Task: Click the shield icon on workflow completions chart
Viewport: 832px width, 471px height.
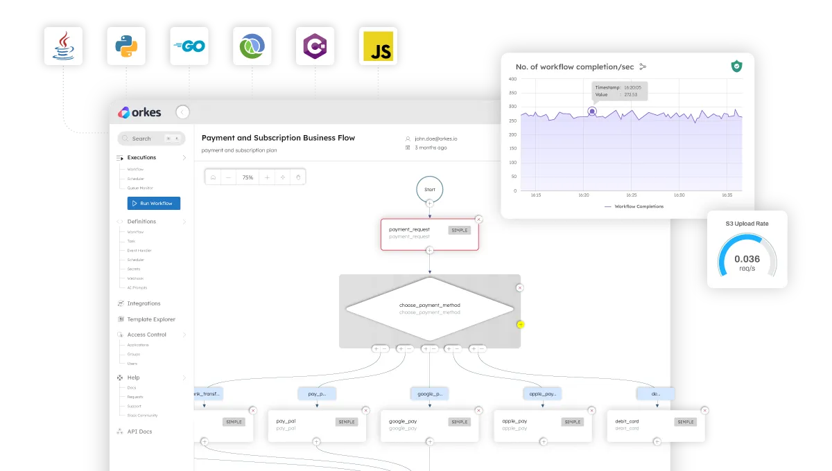Action: (x=736, y=66)
